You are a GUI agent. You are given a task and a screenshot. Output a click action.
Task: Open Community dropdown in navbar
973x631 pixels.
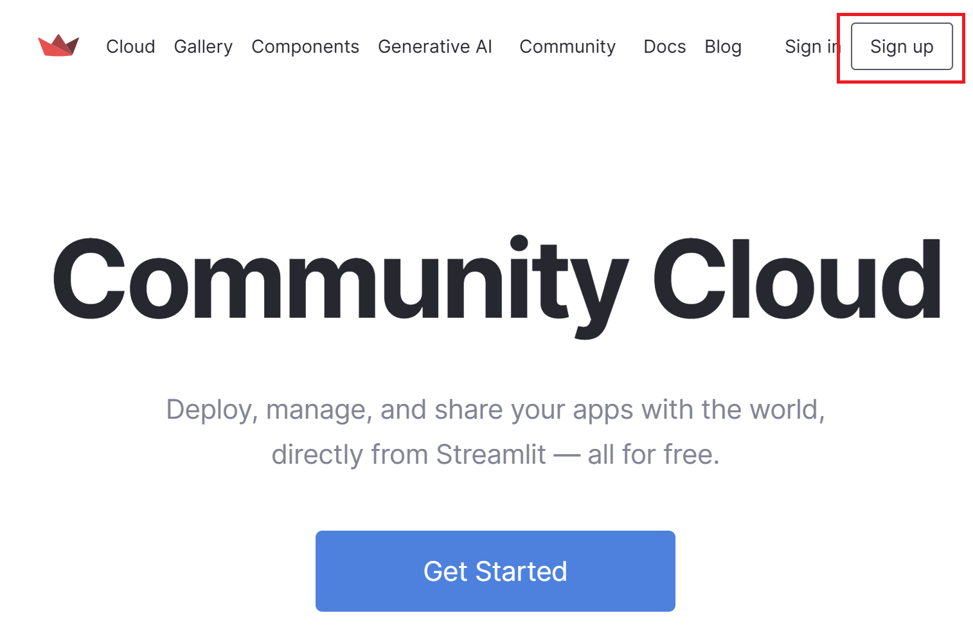(x=567, y=46)
